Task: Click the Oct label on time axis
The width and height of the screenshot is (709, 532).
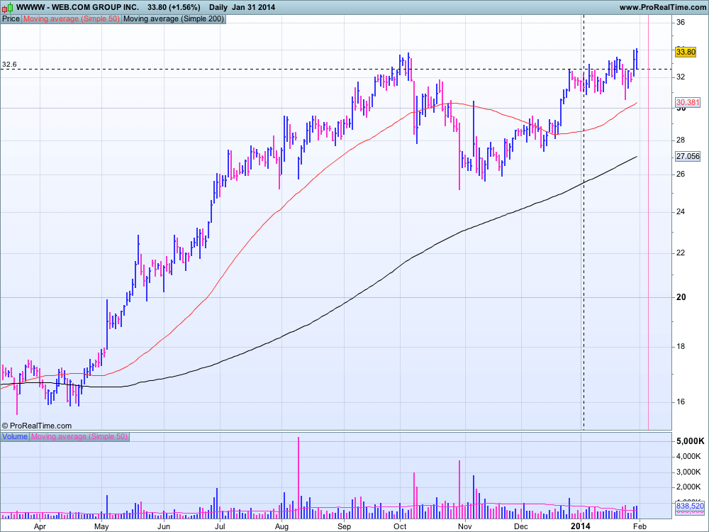Action: pyautogui.click(x=400, y=527)
